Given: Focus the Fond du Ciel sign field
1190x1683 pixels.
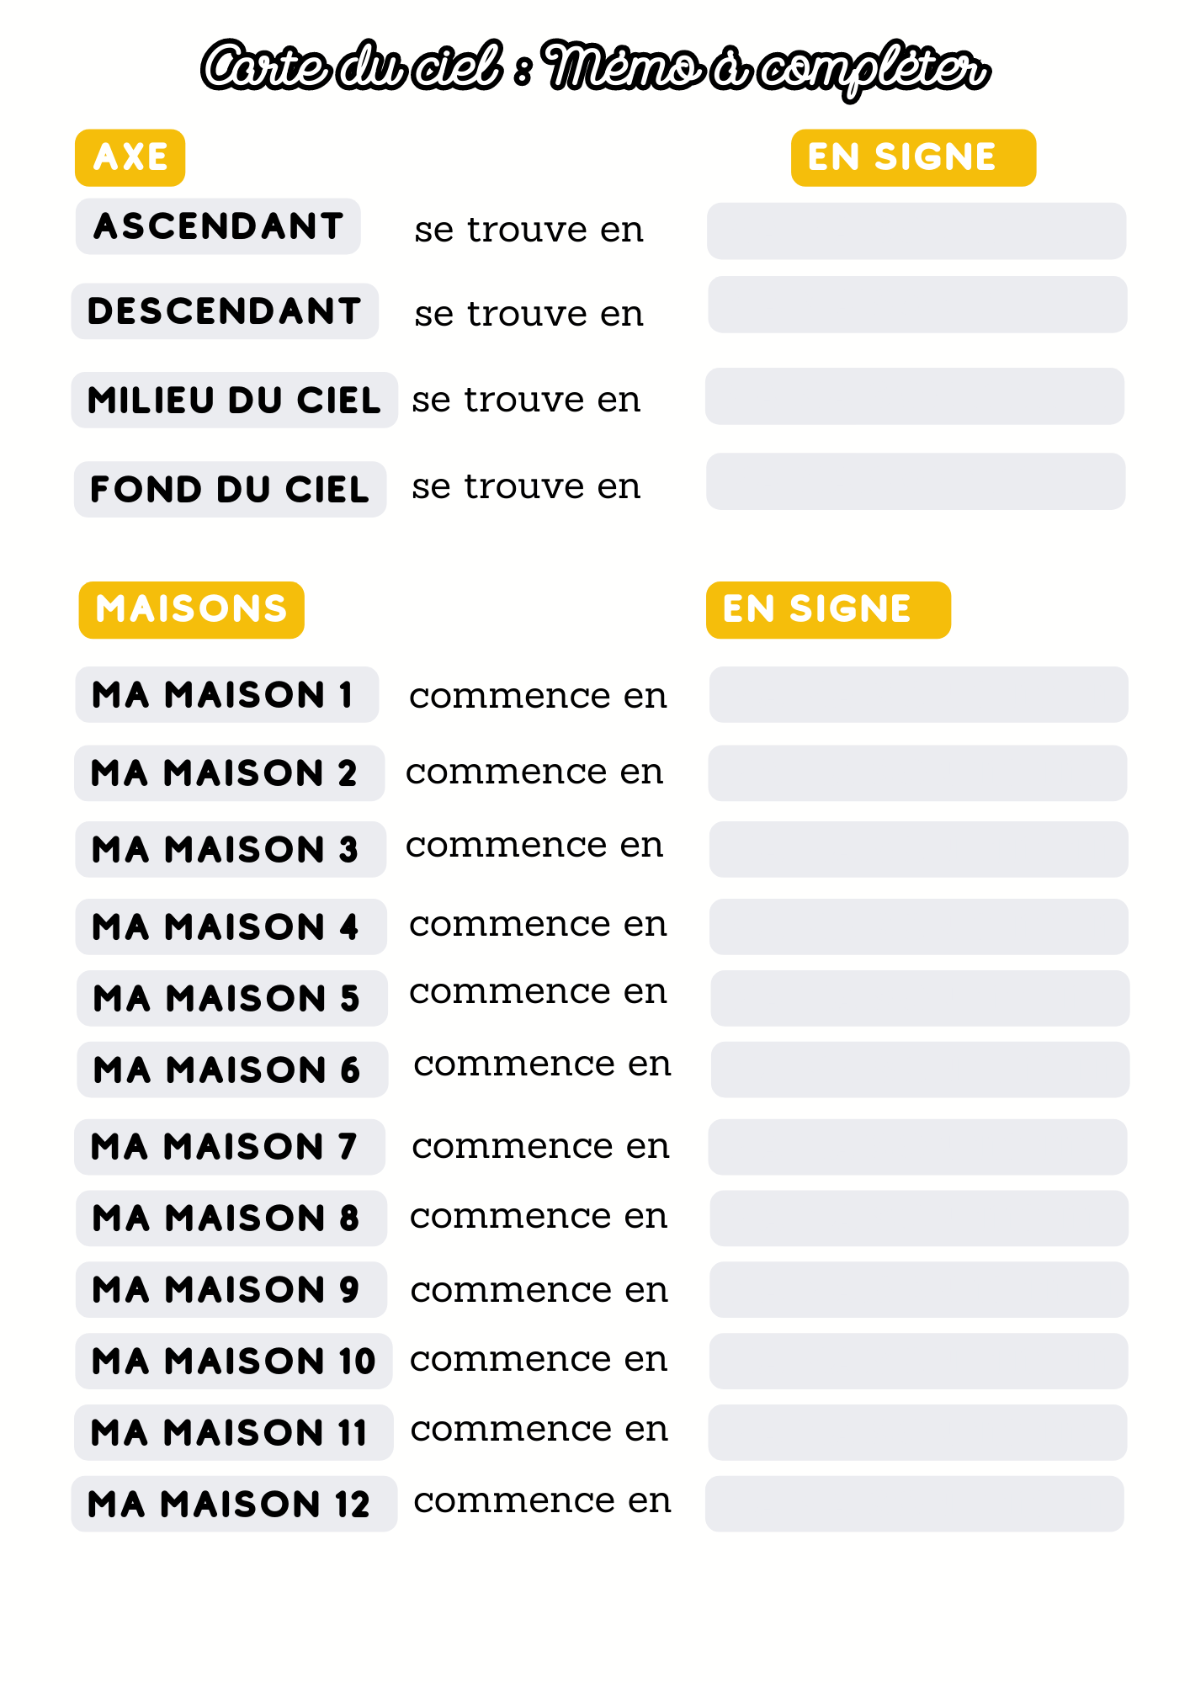Looking at the screenshot, I should [915, 481].
